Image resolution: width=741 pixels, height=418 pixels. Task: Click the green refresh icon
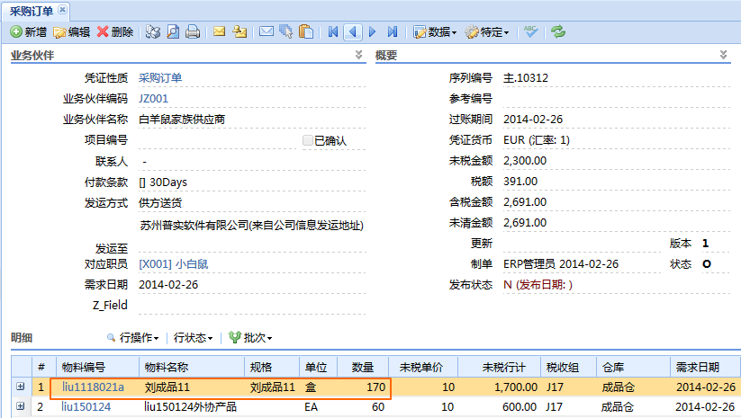(x=558, y=31)
